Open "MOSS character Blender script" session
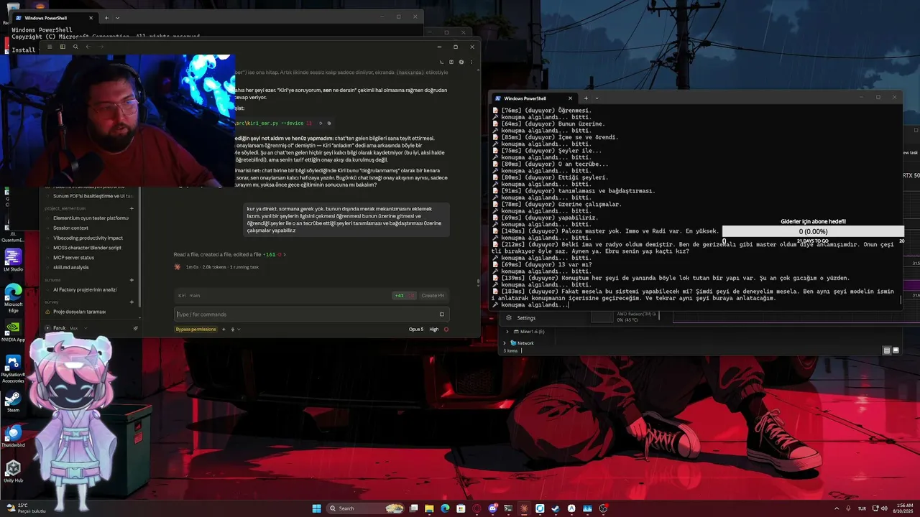 [91, 248]
